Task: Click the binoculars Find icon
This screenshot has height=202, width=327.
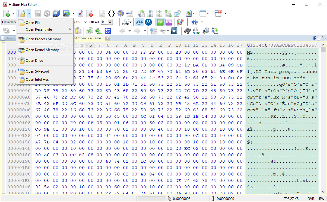Action: tap(188, 31)
